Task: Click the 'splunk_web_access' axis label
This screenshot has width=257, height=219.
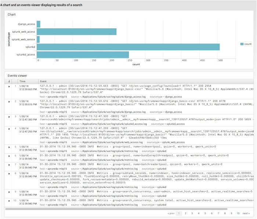Action: pyautogui.click(x=23, y=32)
